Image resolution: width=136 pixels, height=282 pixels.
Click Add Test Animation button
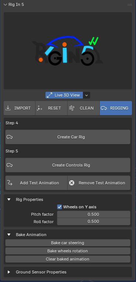36,183
